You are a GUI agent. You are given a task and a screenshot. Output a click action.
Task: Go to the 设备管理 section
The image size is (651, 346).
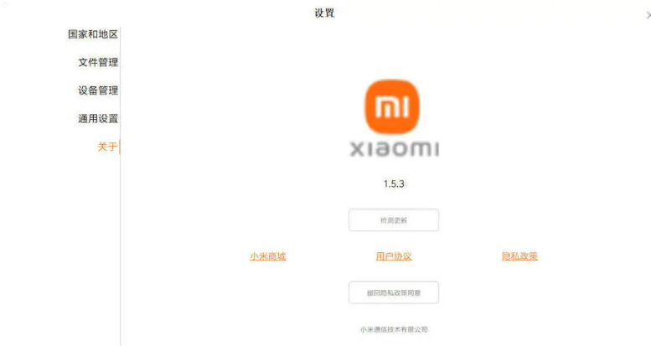coord(98,90)
